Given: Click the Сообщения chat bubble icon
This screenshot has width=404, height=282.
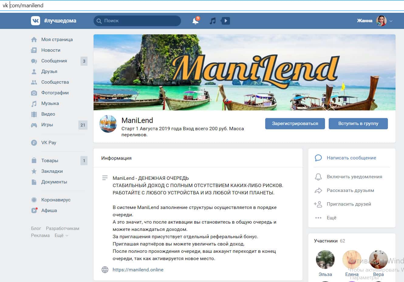Looking at the screenshot, I should point(34,61).
